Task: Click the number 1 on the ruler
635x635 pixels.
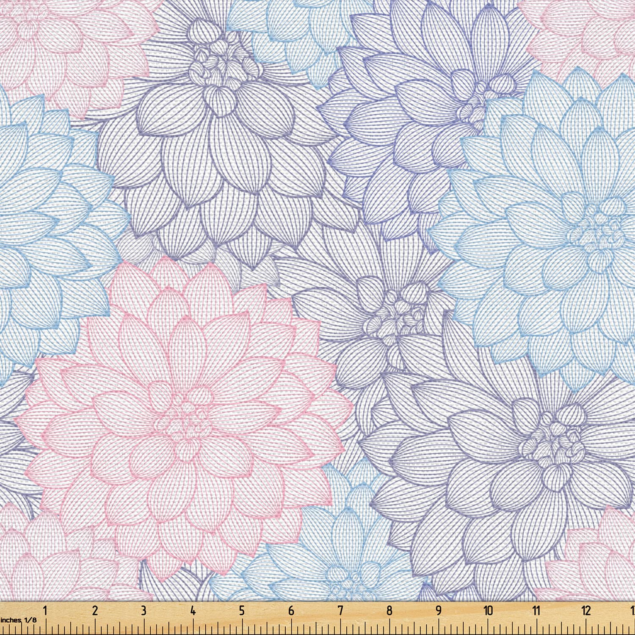Action: [45, 610]
